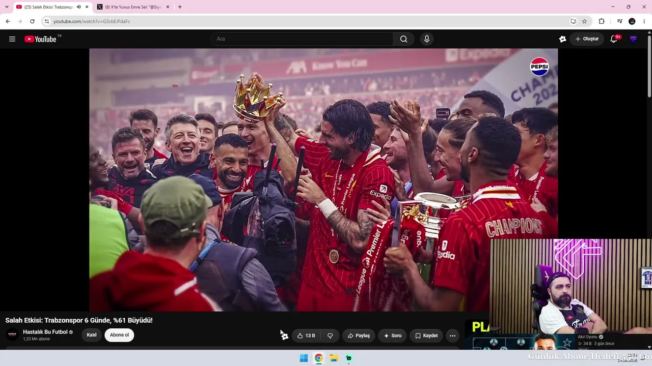Click the 1,33 Mn abone subscriber count
The width and height of the screenshot is (652, 366).
coord(36,339)
